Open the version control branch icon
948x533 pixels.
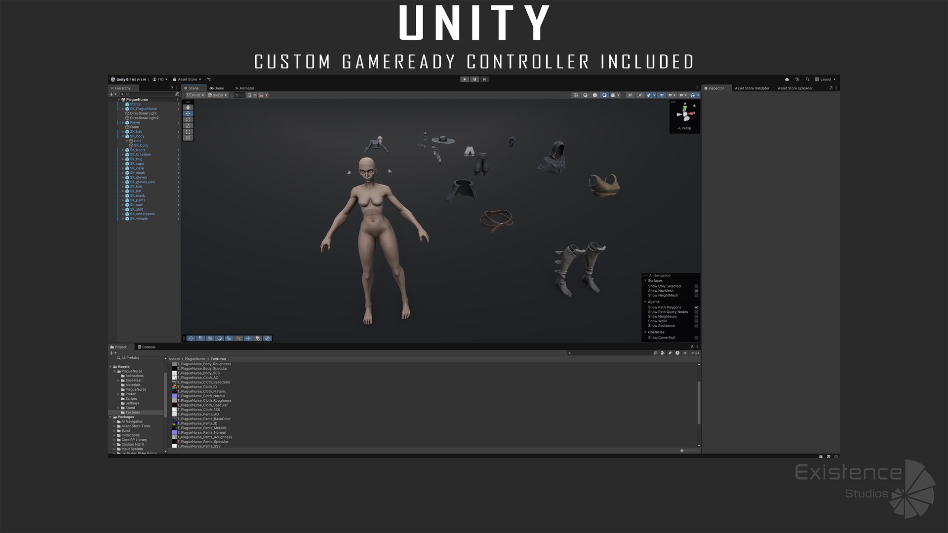pos(209,79)
